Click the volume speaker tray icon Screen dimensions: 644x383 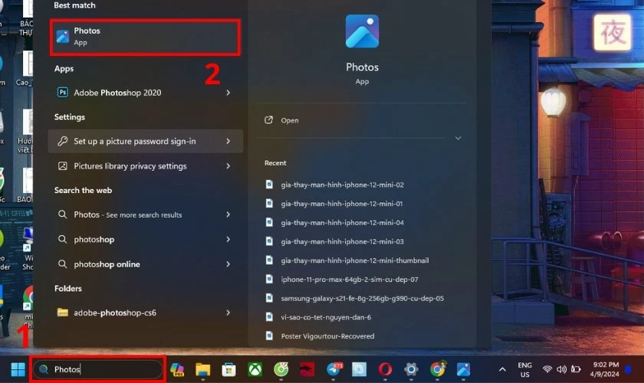pos(561,369)
